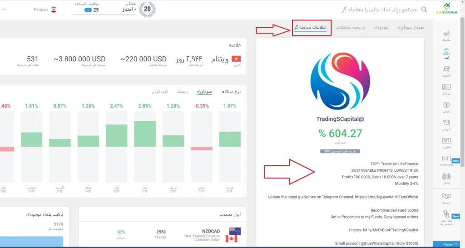
Task: Select ریسک option in annual rate chart
Action: tap(182, 91)
